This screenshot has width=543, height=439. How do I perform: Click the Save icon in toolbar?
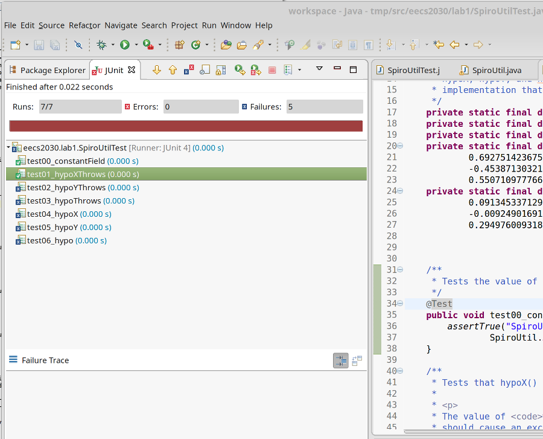pyautogui.click(x=39, y=45)
